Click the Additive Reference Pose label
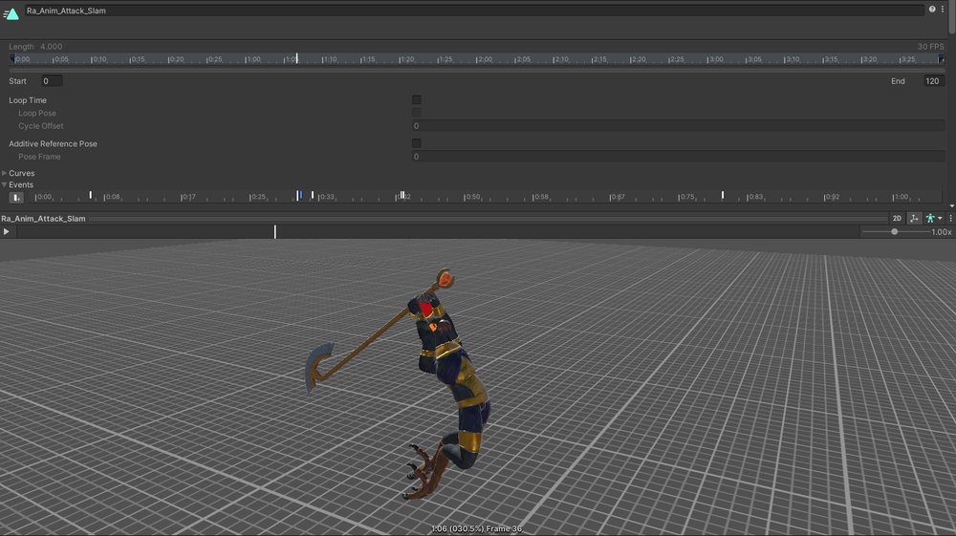This screenshot has height=536, width=956. coord(53,143)
